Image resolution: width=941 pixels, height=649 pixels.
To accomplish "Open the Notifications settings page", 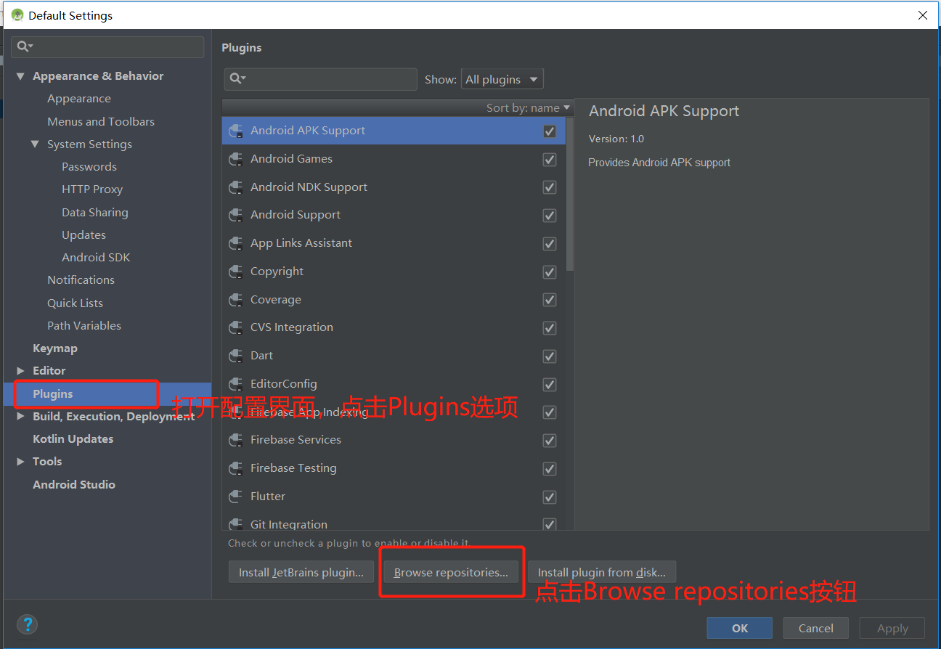I will coord(81,280).
